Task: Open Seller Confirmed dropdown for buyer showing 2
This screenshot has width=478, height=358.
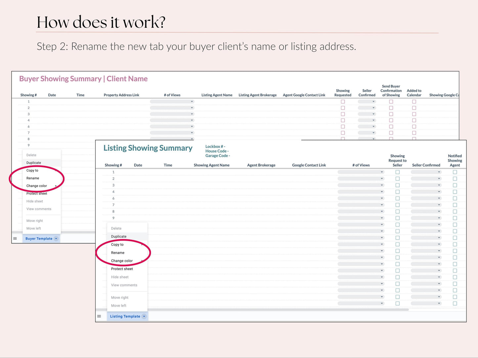Action: point(367,108)
